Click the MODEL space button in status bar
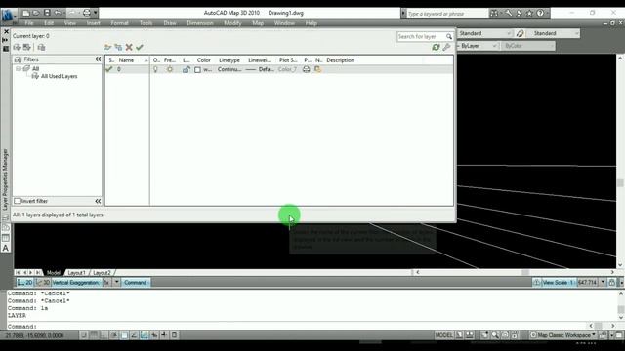Image resolution: width=625 pixels, height=351 pixels. point(443,335)
